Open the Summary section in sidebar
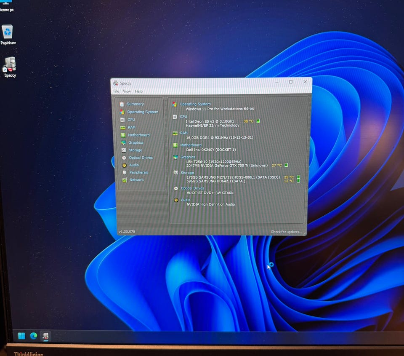Viewport: 404px width, 356px height. pos(135,104)
